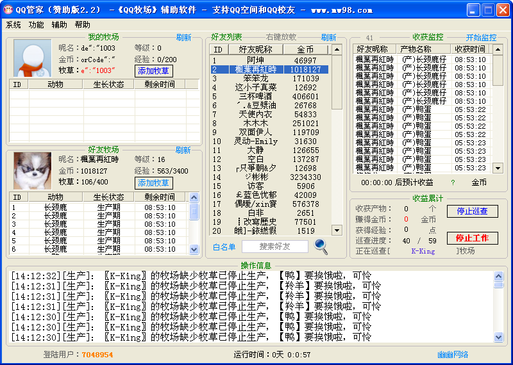Click the 搜索好友 input field
Viewport: 513px width, 365px height.
pyautogui.click(x=274, y=247)
